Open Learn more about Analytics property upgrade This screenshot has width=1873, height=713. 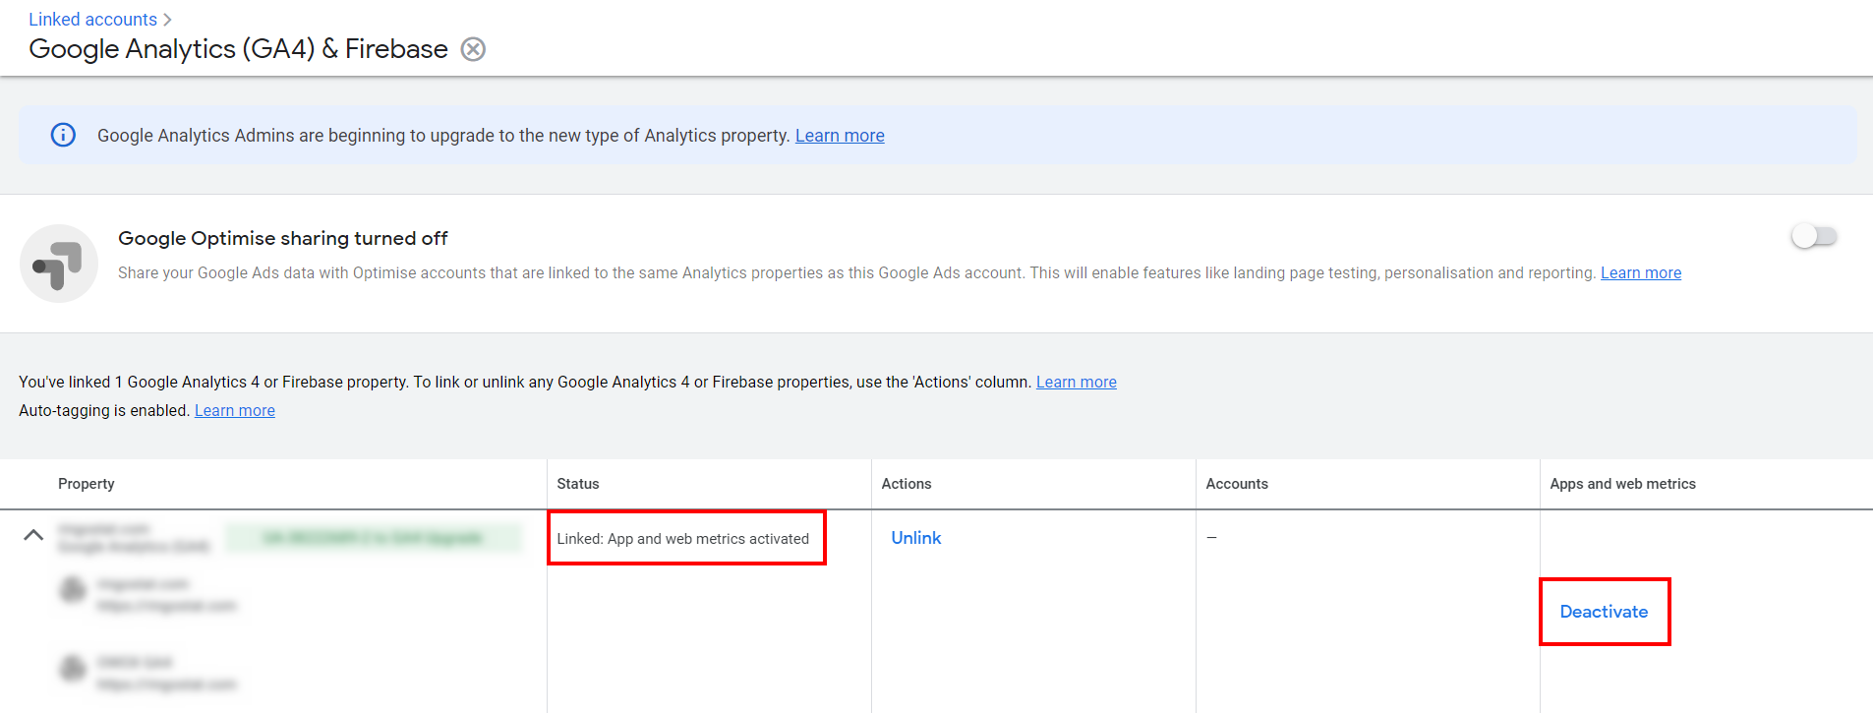click(x=840, y=136)
